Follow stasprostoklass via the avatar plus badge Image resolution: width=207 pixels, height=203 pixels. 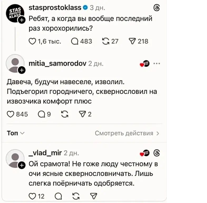click(22, 20)
